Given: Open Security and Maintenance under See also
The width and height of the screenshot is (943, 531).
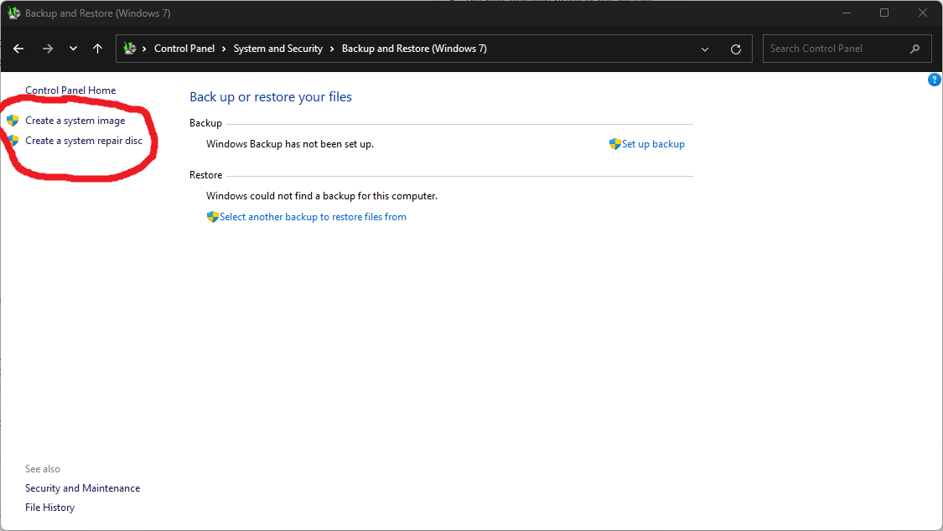Looking at the screenshot, I should 82,487.
